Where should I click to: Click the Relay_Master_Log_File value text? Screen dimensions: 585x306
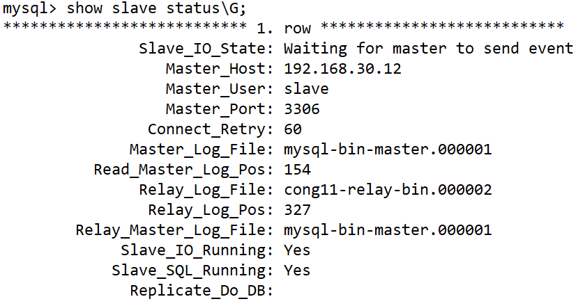[388, 230]
